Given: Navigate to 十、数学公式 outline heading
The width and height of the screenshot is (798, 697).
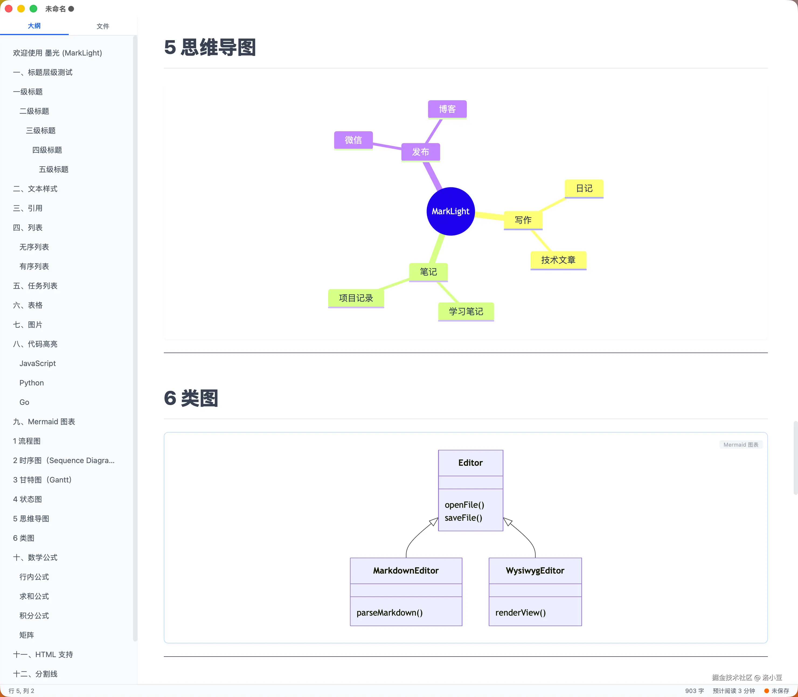Looking at the screenshot, I should tap(35, 557).
